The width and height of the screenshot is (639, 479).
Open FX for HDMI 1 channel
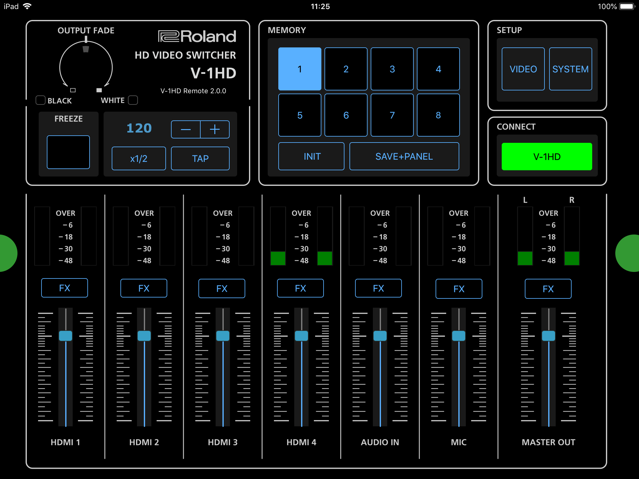pos(65,288)
